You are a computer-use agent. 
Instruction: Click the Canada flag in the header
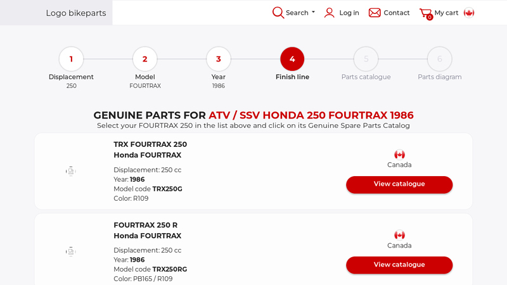coord(469,13)
